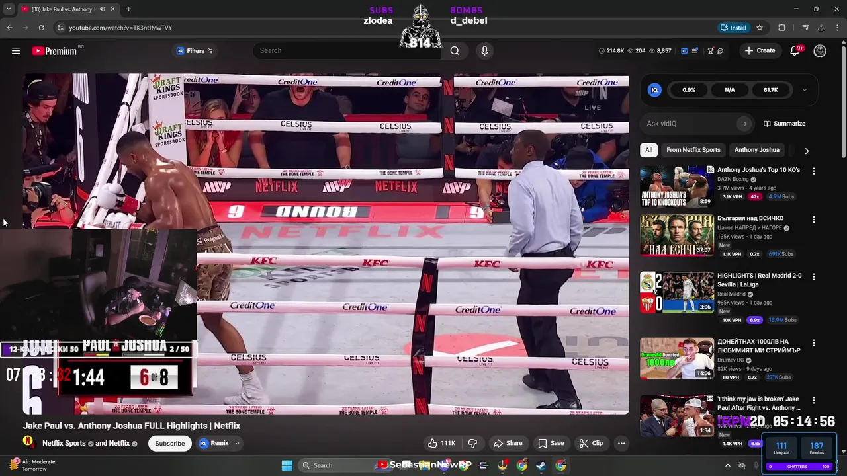Open Steam from the taskbar
Viewport: 847px width, 476px height.
[x=541, y=465]
